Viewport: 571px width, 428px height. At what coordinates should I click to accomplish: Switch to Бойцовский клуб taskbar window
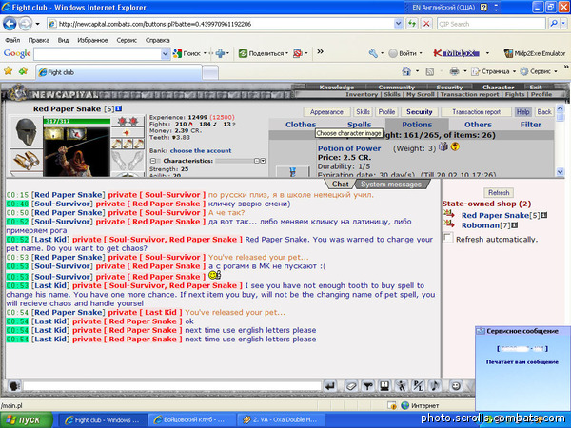click(x=192, y=419)
